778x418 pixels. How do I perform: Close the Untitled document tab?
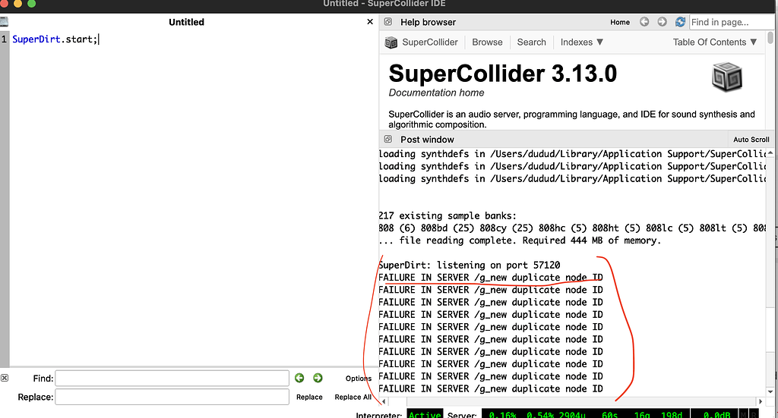point(370,22)
